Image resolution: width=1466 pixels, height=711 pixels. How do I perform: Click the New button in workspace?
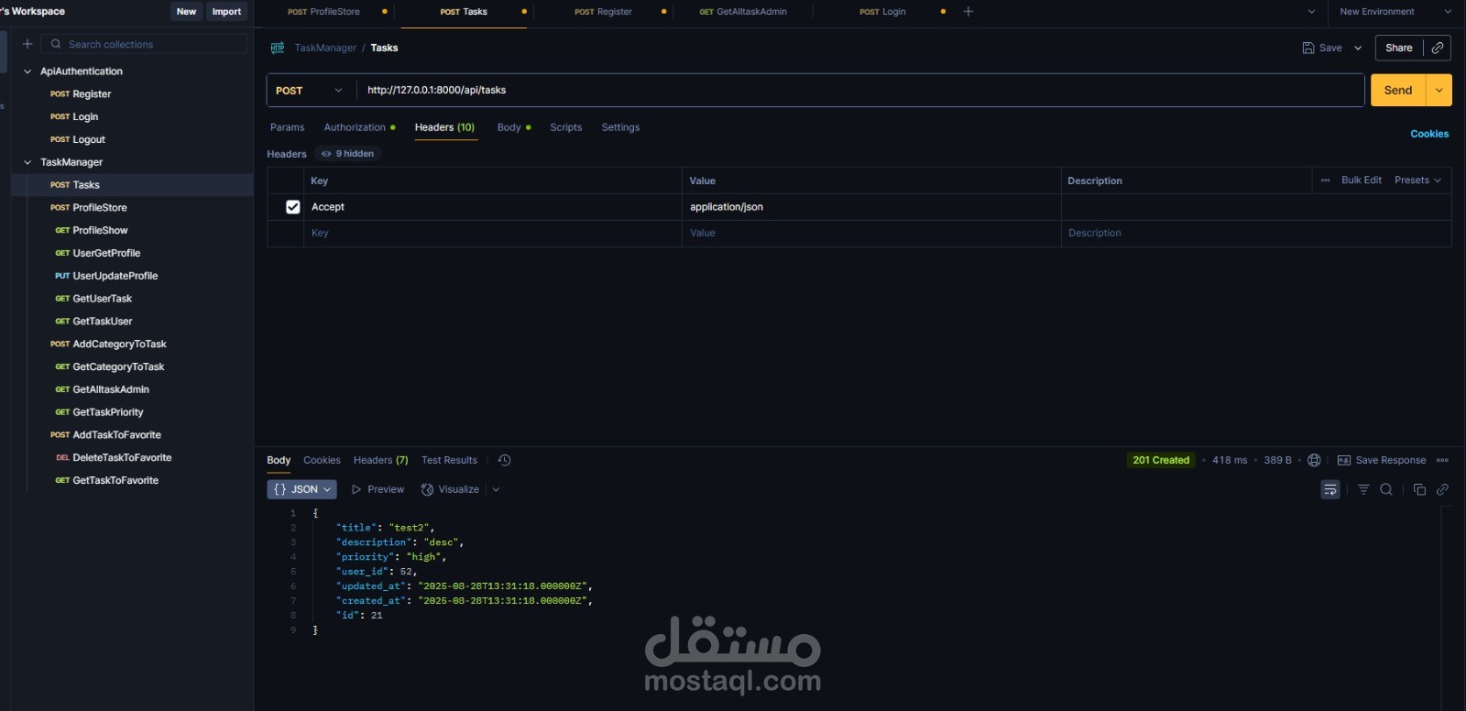click(x=186, y=12)
